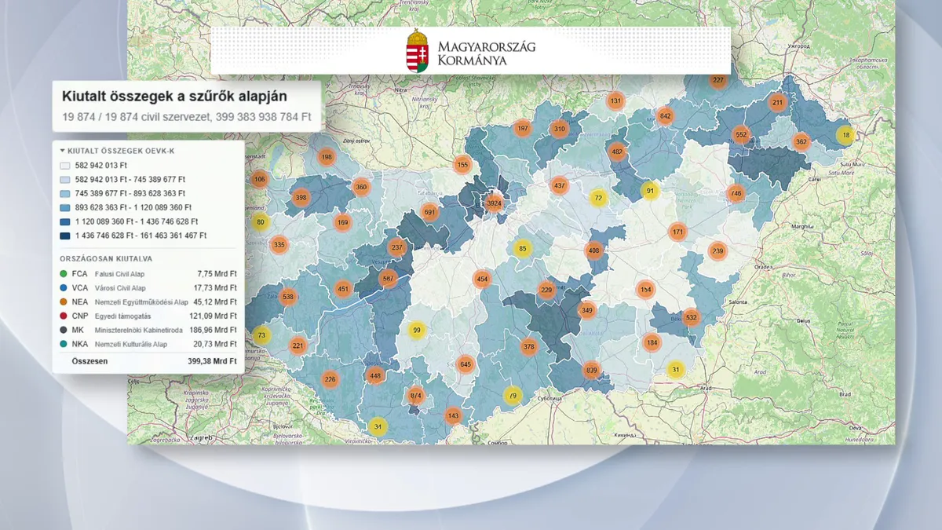The image size is (942, 530).
Task: Open the orange cluster marker 198
Action: (327, 157)
